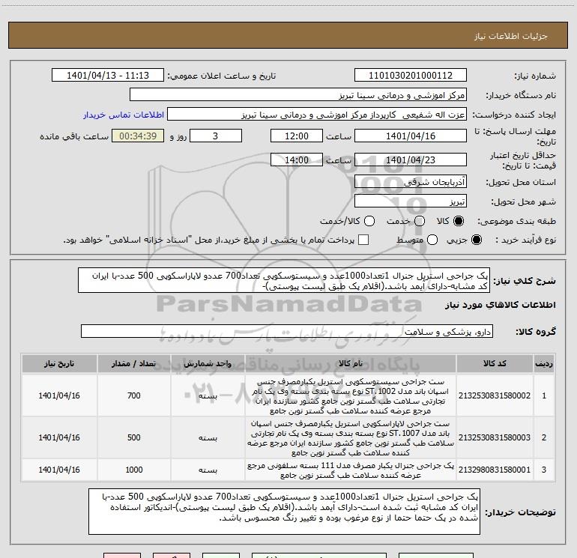Click the واحد شمارش column header
The image size is (577, 558).
[x=208, y=363]
